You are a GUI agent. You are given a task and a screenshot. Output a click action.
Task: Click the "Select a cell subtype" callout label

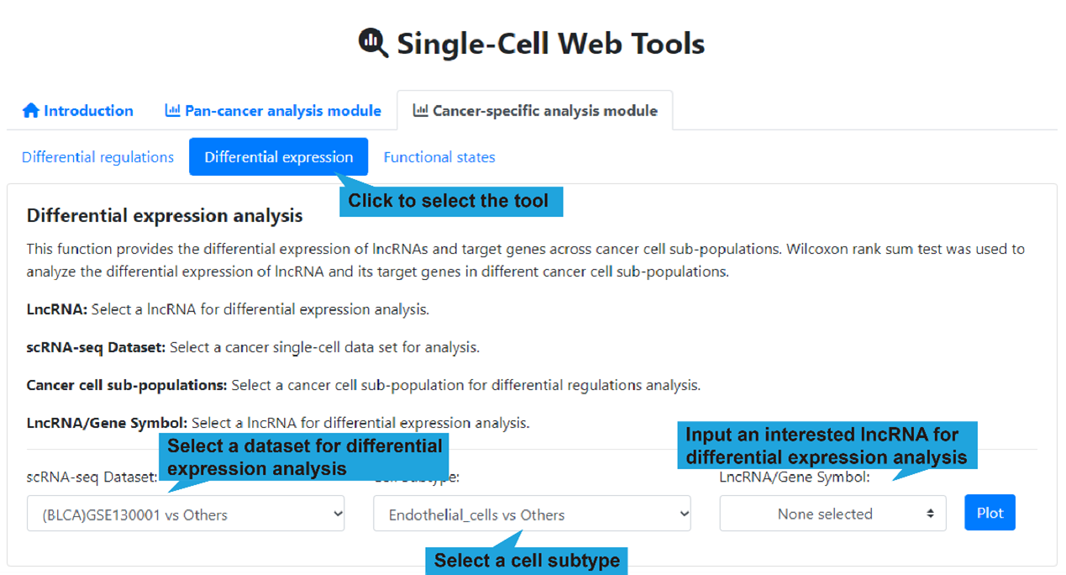coord(527,561)
